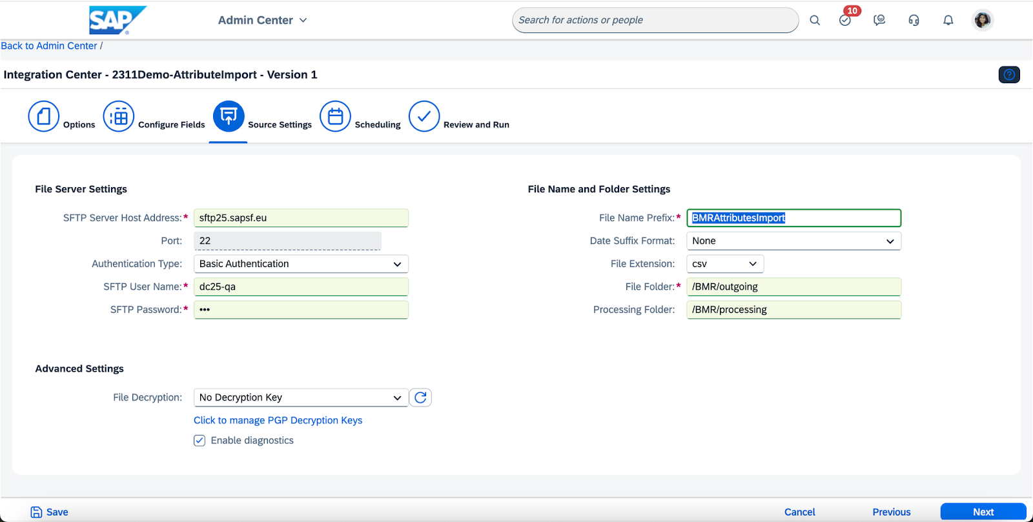The image size is (1033, 522).
Task: Click the Cancel button
Action: point(800,512)
